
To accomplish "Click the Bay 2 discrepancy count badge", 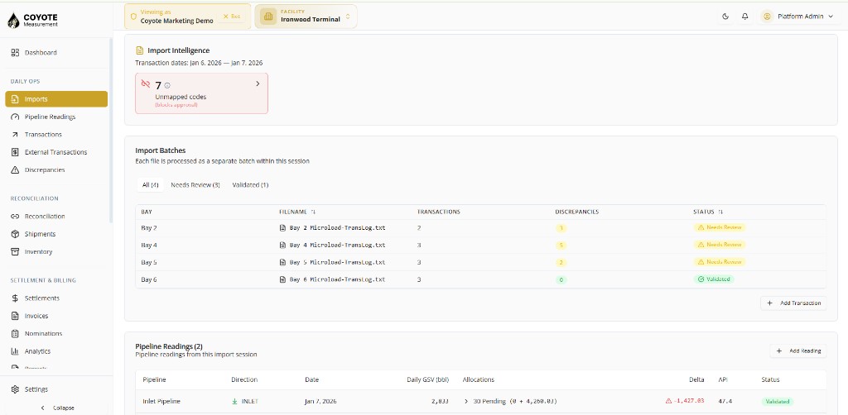I will pos(561,228).
